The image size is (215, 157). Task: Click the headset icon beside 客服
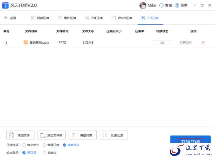click(161, 5)
